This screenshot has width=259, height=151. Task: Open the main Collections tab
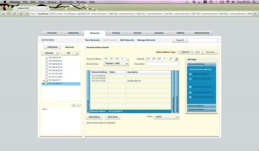pos(73,33)
